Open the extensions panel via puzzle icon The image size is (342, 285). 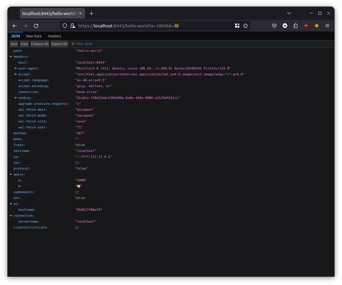[x=295, y=26]
